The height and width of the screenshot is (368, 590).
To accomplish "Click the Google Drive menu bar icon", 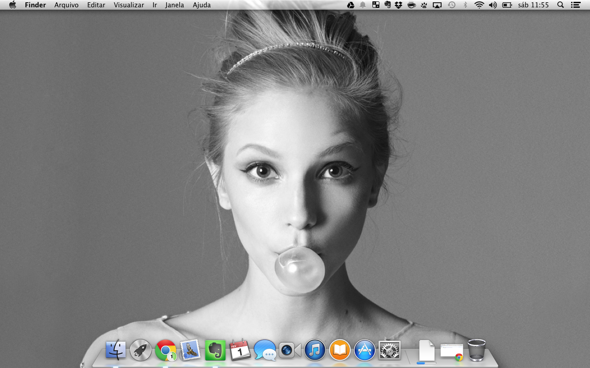I will (351, 5).
